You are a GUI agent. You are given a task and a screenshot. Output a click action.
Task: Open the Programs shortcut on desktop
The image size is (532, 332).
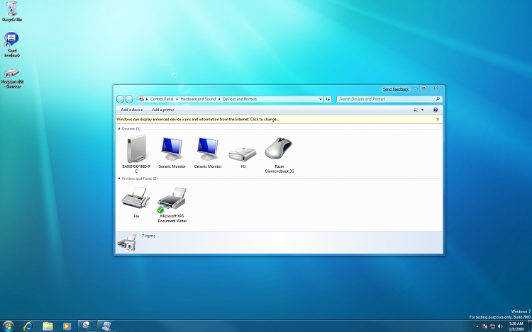coord(12,79)
